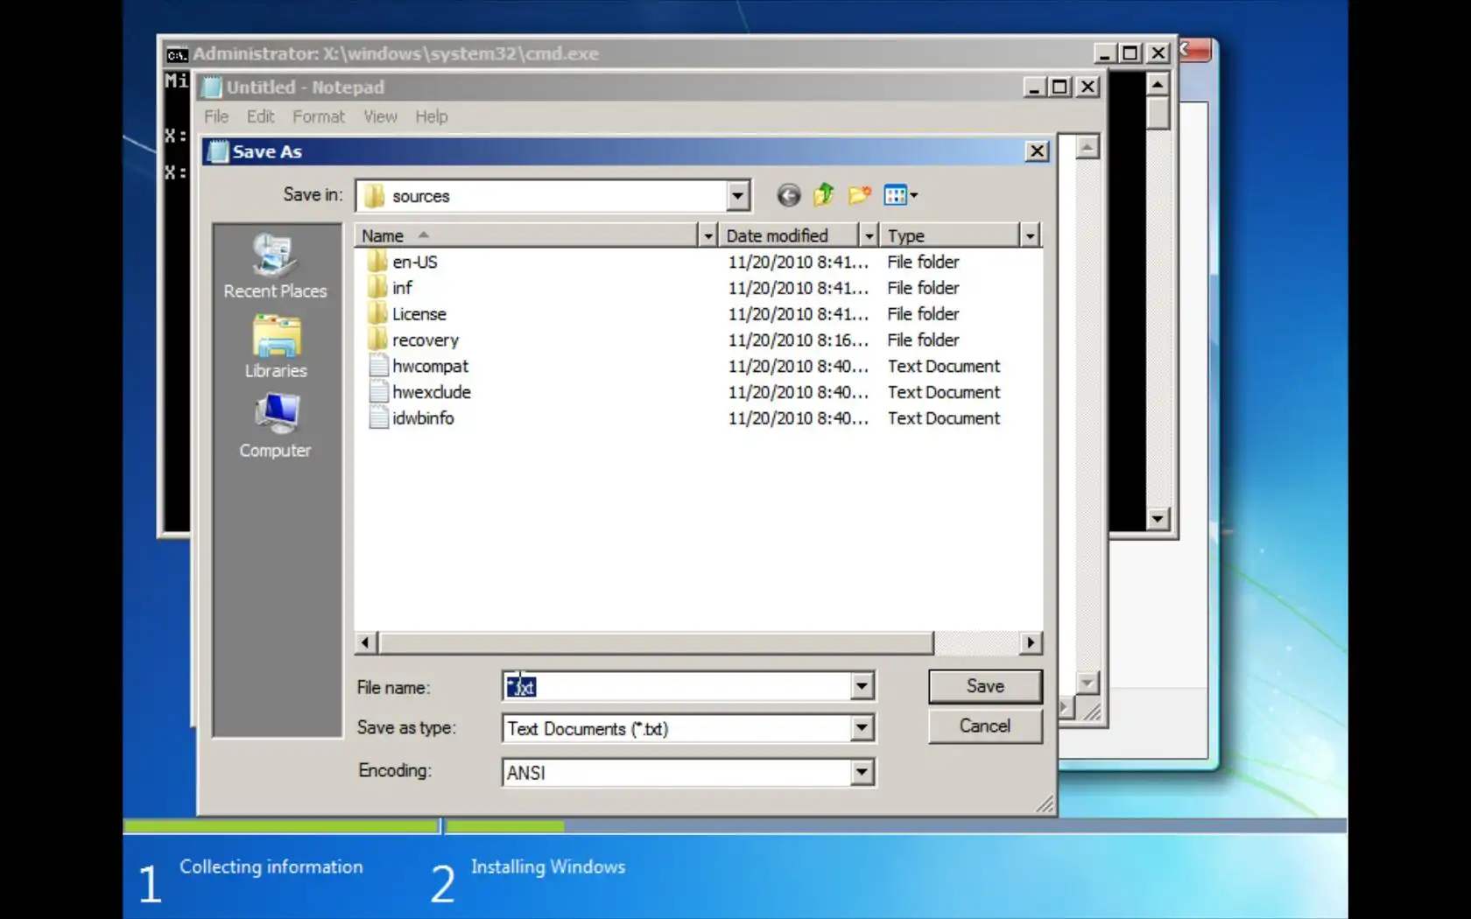The image size is (1471, 919).
Task: Open the Date modified column filter arrow
Action: (869, 235)
